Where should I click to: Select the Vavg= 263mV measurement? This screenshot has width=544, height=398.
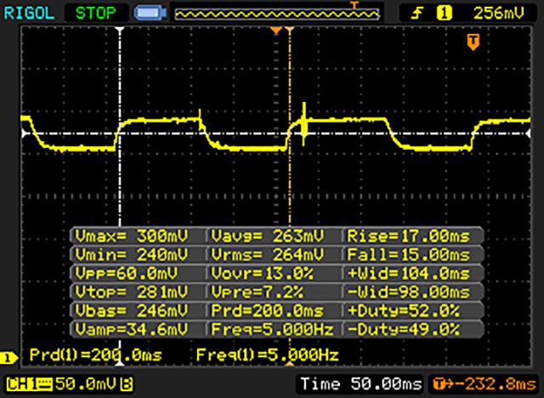point(267,236)
